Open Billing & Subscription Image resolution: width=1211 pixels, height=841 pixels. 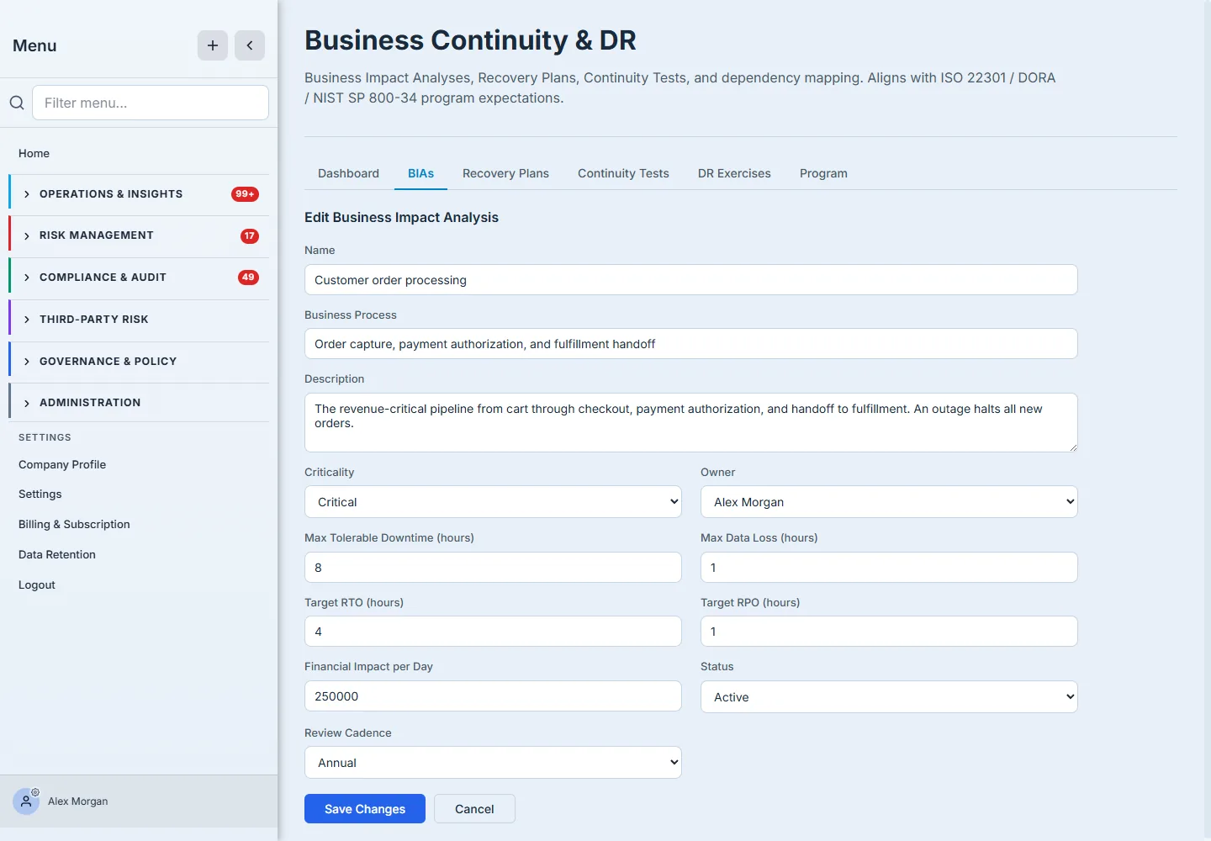coord(74,524)
